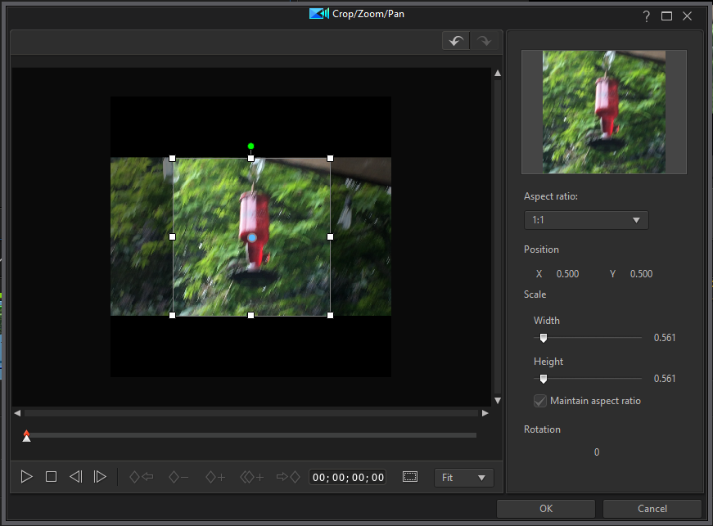The height and width of the screenshot is (526, 713).
Task: Click the green rotation handle above crop box
Action: [251, 146]
